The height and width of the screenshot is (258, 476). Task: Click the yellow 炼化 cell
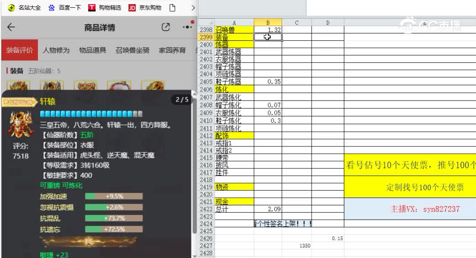[x=234, y=89]
